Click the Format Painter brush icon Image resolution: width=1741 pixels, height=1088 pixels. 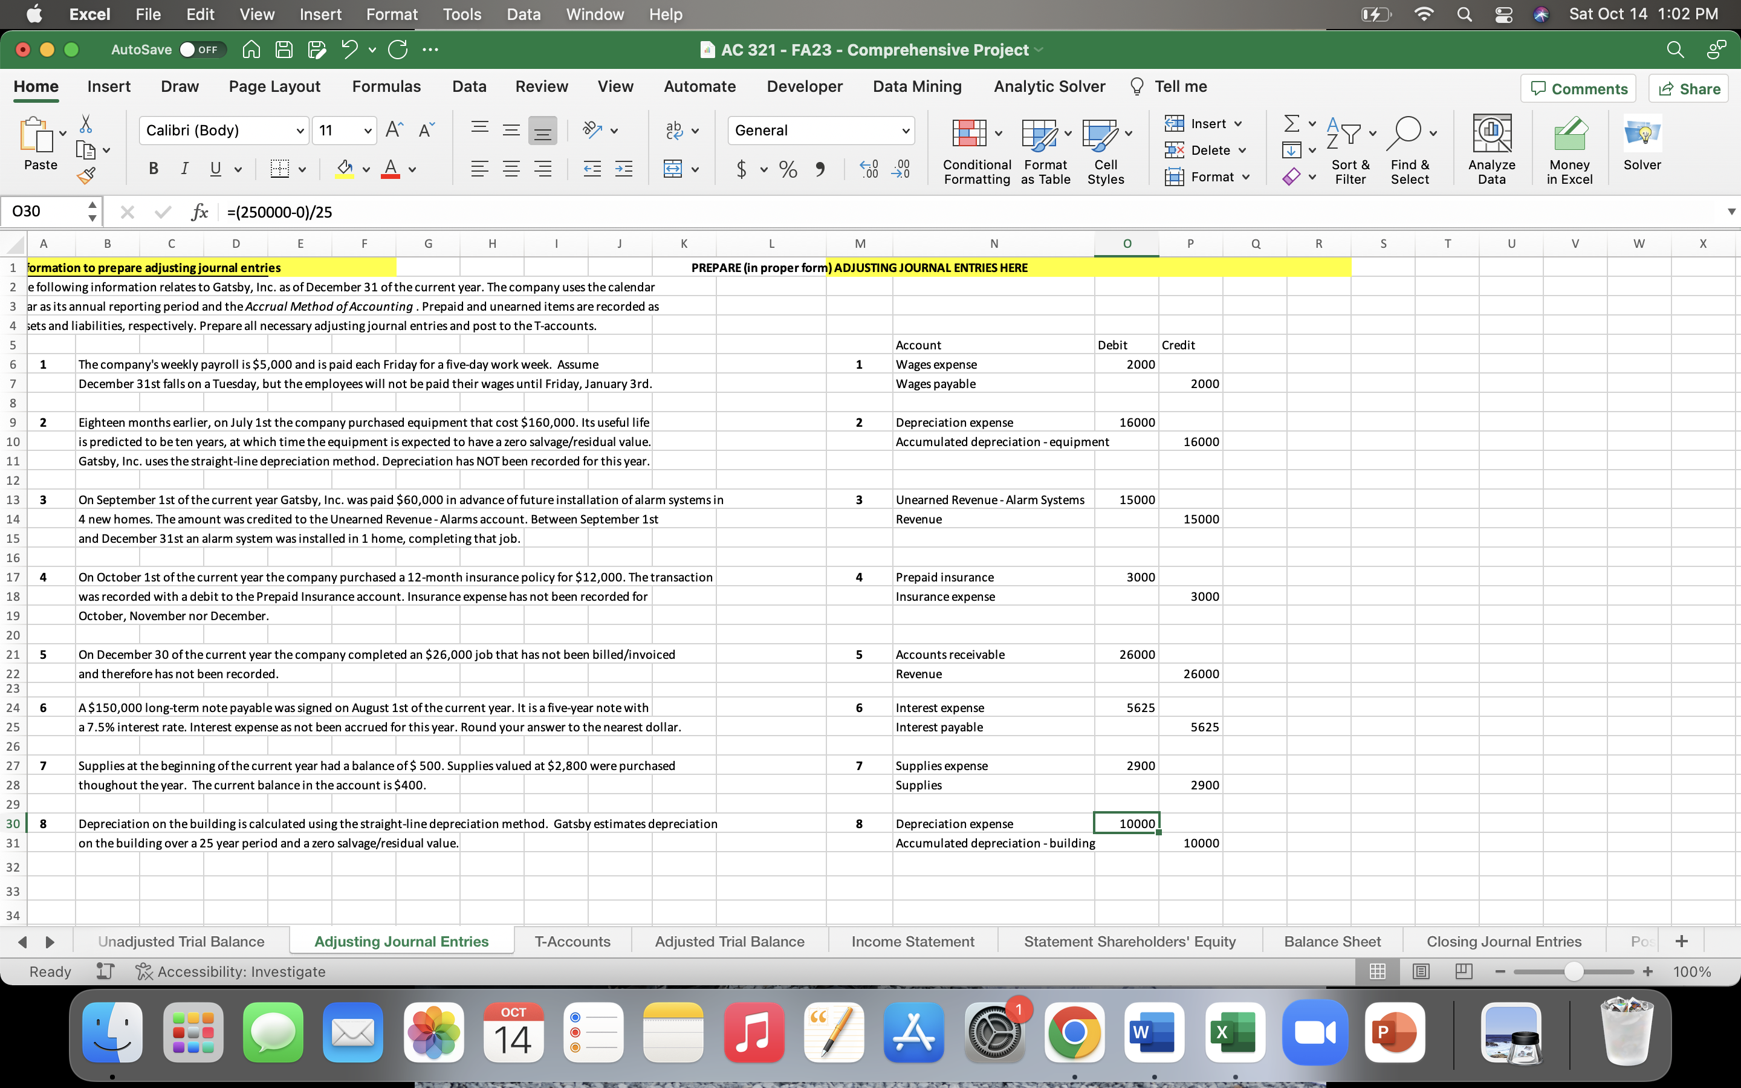click(x=86, y=175)
